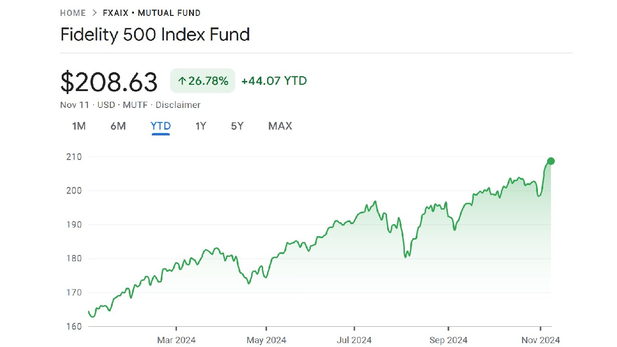
Task: Click the green end-point dot on chart
Action: pyautogui.click(x=550, y=161)
